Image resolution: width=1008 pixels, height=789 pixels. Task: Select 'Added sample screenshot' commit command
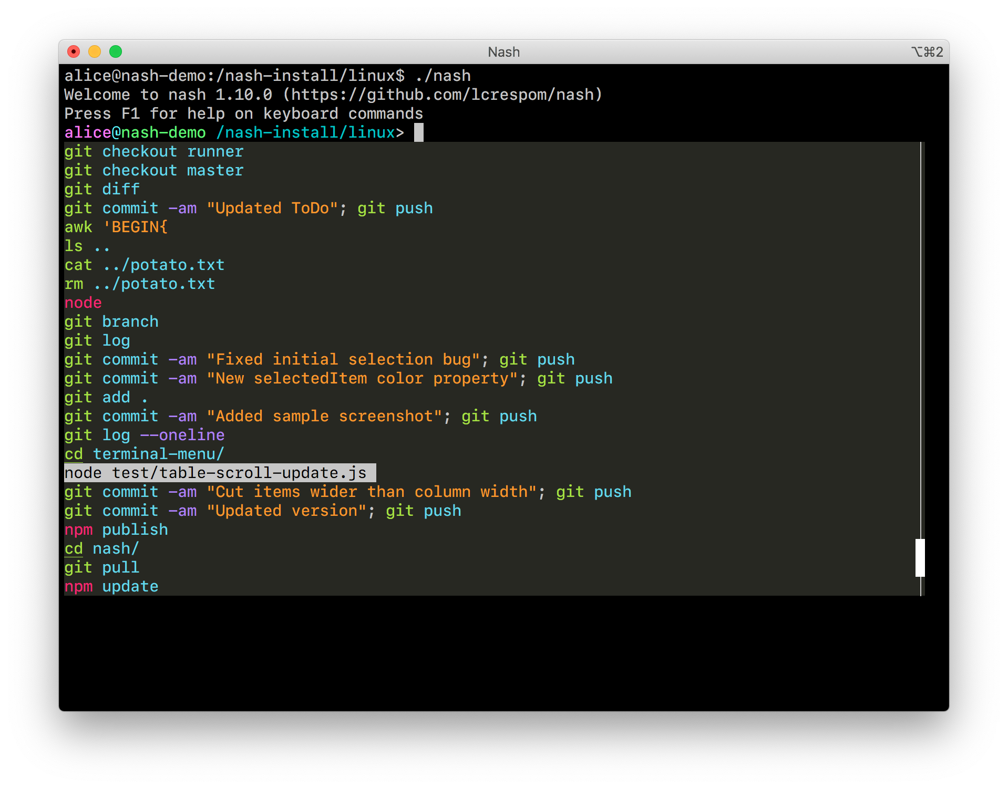pyautogui.click(x=301, y=417)
